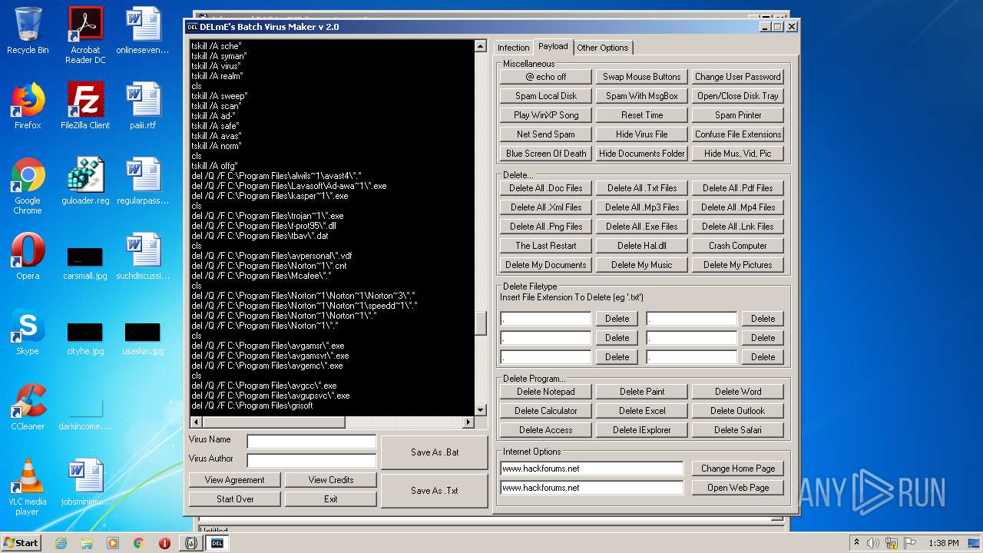Launch Google Chrome desktop icon

point(28,186)
